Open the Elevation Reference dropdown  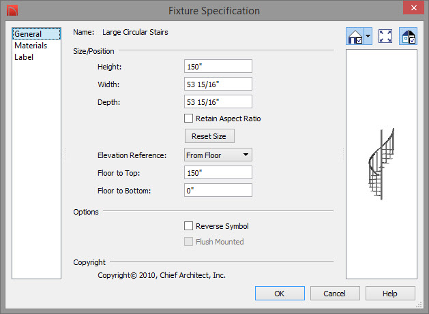(218, 155)
